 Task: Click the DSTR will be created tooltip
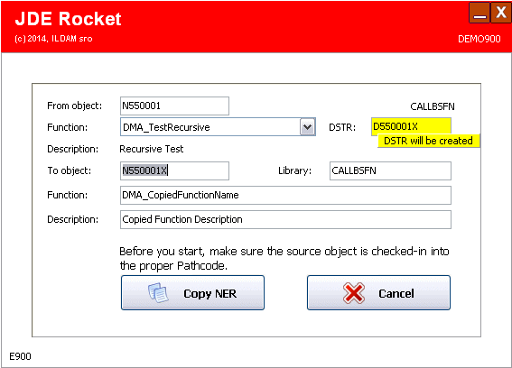tap(428, 141)
